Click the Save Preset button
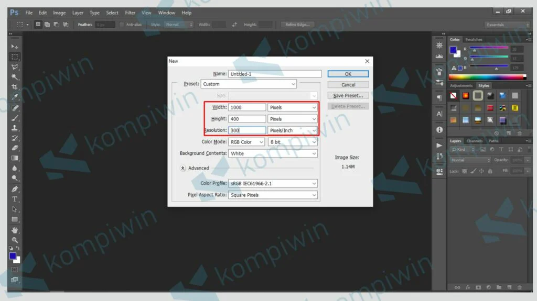537x301 pixels. (348, 96)
